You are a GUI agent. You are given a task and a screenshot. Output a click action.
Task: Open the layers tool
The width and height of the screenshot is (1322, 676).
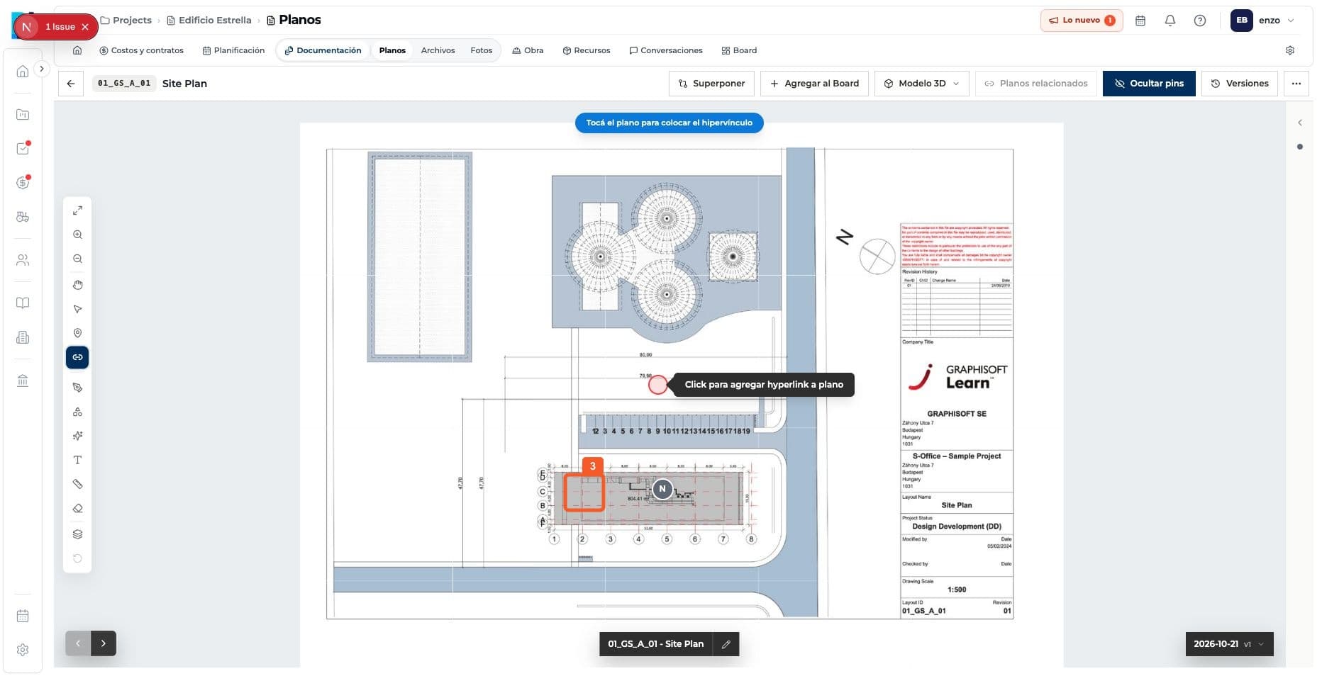tap(77, 534)
